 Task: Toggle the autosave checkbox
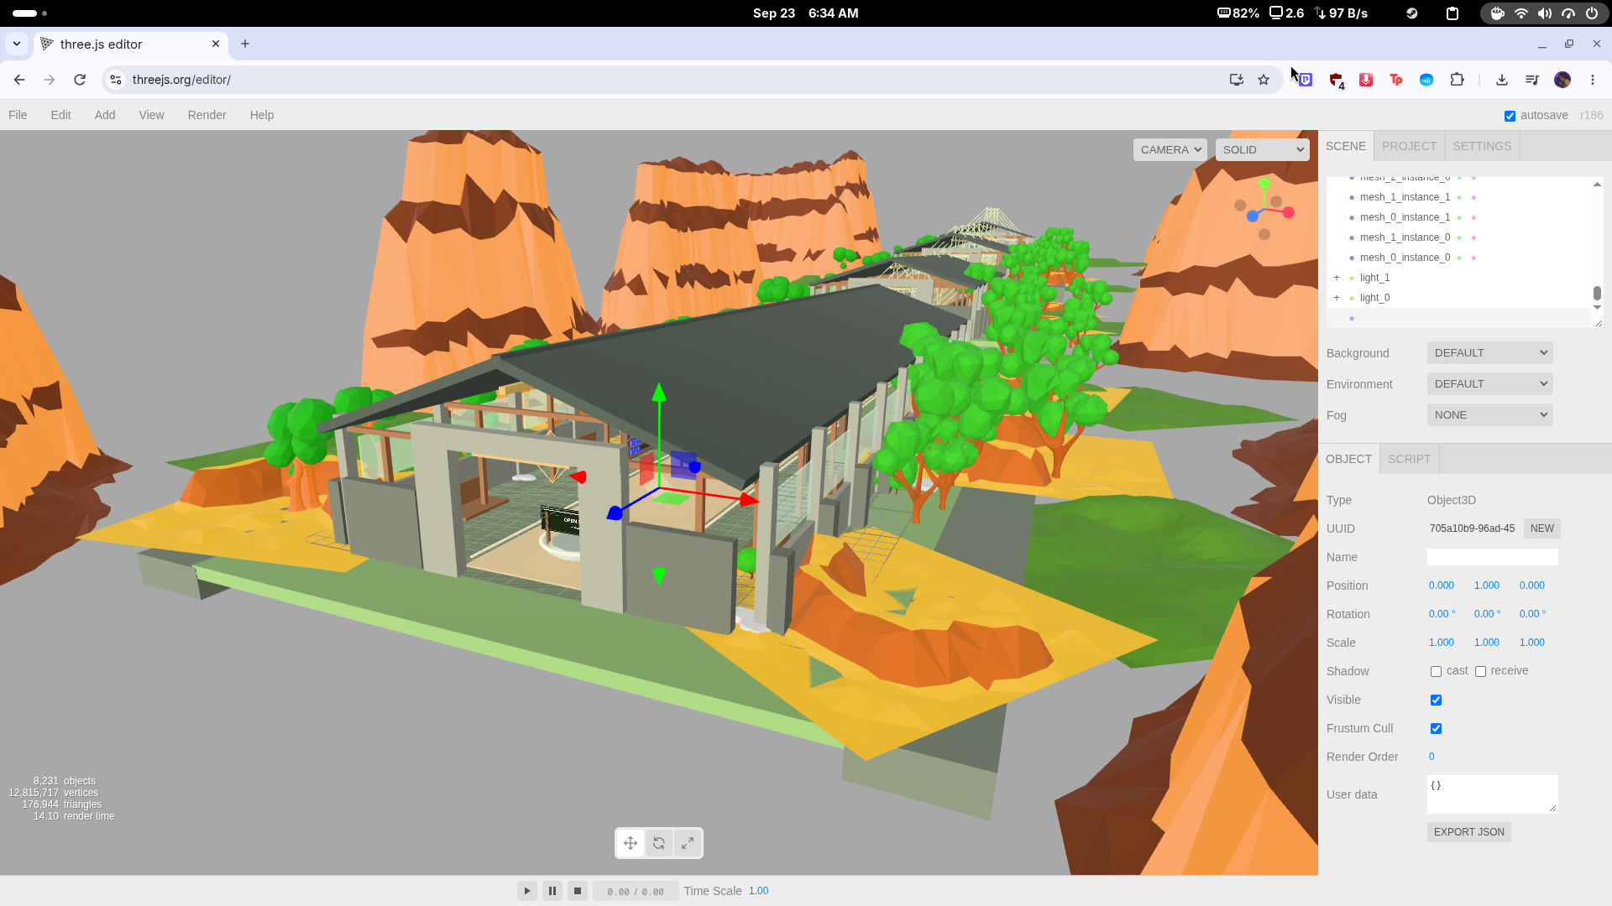pyautogui.click(x=1510, y=116)
